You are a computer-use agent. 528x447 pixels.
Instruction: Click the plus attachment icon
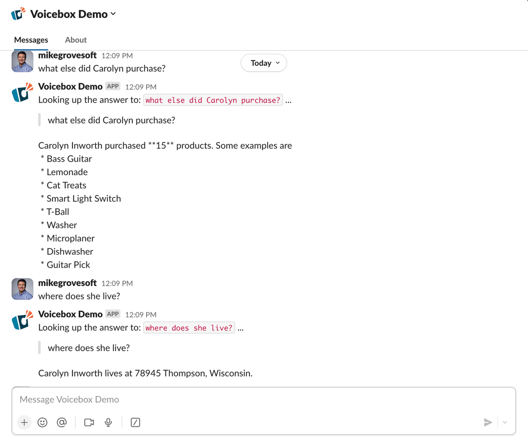click(x=24, y=422)
